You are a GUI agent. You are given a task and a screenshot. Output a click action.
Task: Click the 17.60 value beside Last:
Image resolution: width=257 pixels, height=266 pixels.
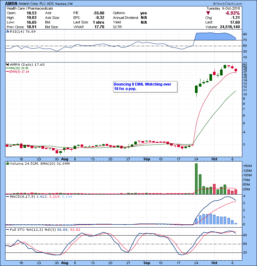235,22
